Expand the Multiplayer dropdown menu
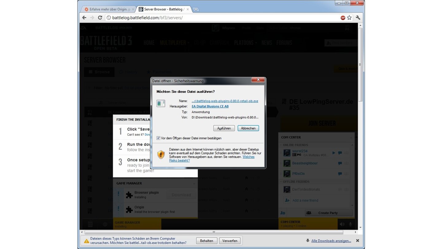This screenshot has height=249, width=442. pos(174,43)
